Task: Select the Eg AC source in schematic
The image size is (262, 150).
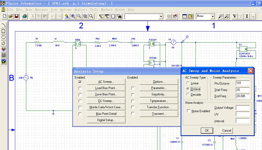Action: 26,78
